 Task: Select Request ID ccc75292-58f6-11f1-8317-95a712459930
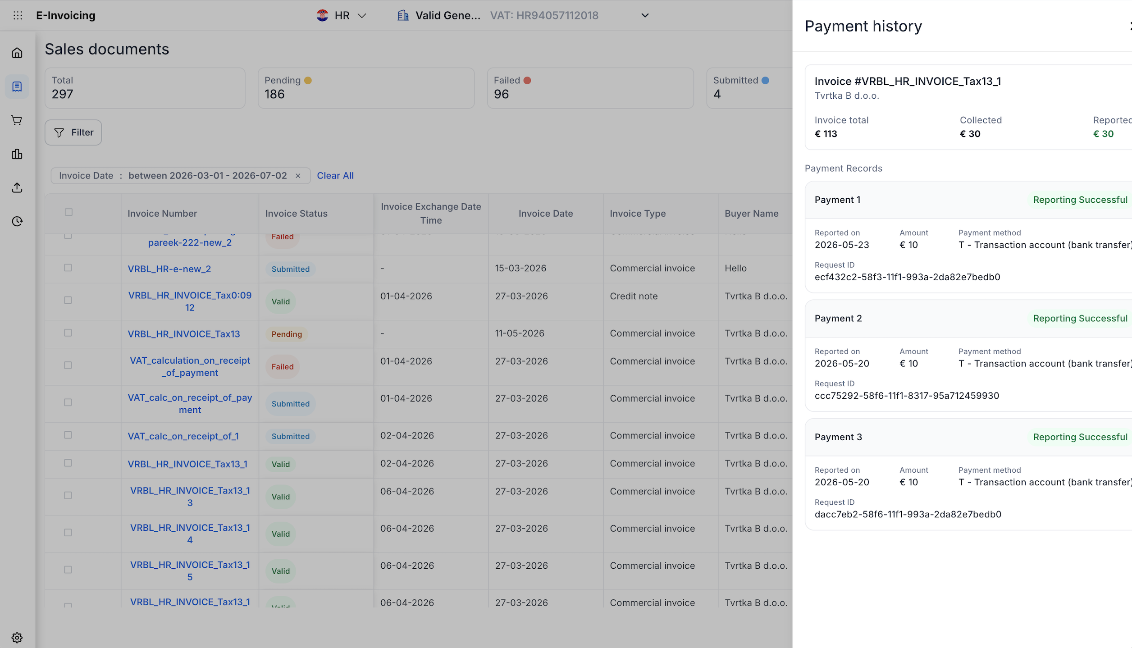pyautogui.click(x=907, y=395)
